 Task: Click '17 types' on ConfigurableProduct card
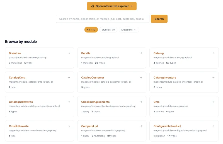click(x=172, y=136)
